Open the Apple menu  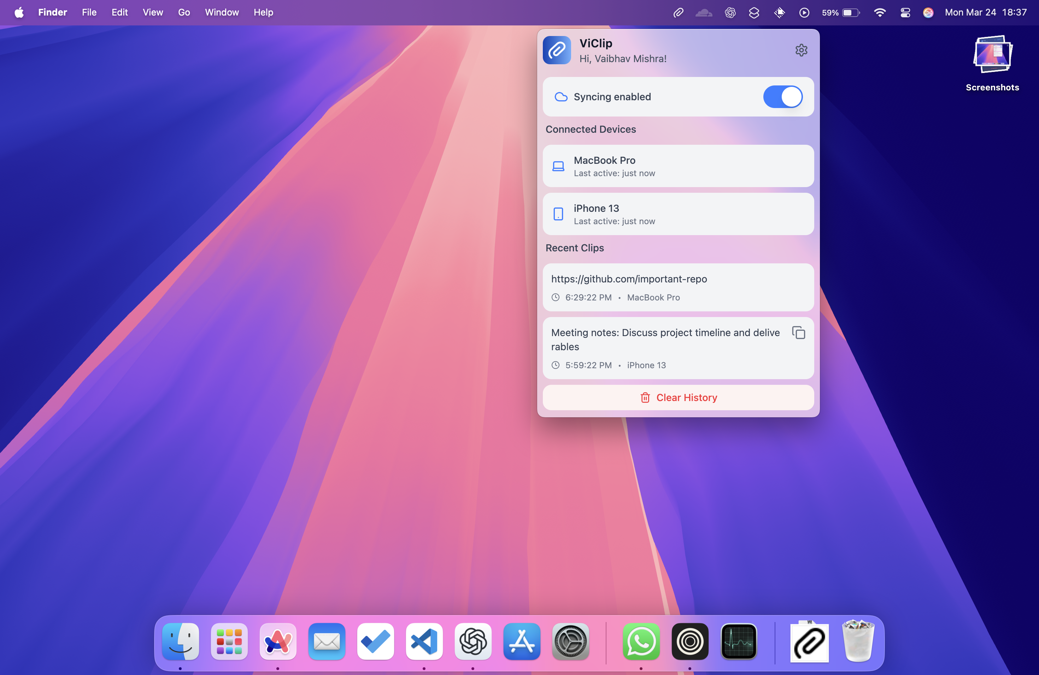(19, 13)
